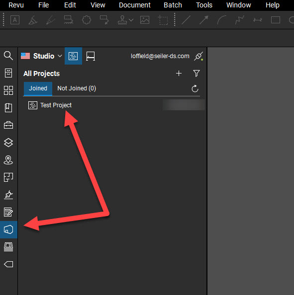Viewport: 294px width, 295px height.
Task: Select the Callout tool
Action: tap(104, 20)
